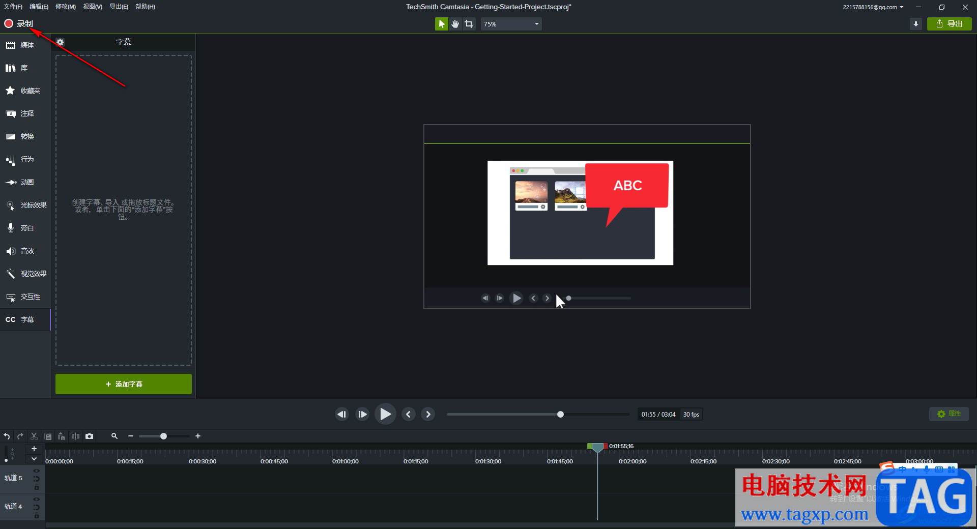
Task: Toggle visibility eye of 轨道 5
Action: (x=37, y=471)
